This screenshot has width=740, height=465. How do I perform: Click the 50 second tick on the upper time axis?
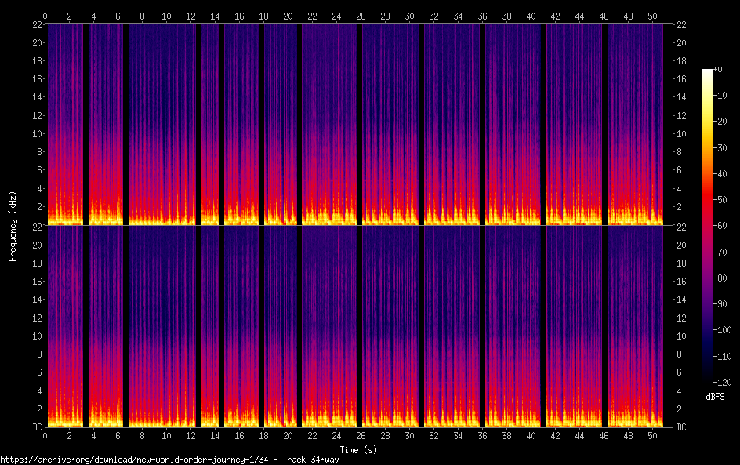(x=650, y=16)
